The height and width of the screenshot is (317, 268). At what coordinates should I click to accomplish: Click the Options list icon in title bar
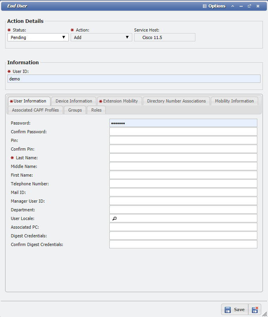click(x=204, y=6)
